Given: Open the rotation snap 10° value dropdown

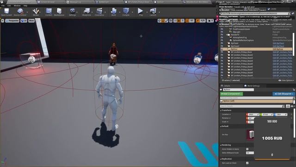Looking at the screenshot, I should pyautogui.click(x=192, y=20).
